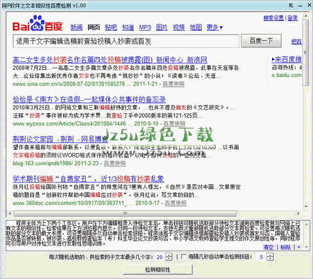Open the 高二女生多处抄袭 search result
Viewport: 313px width, 279px height.
(110, 60)
